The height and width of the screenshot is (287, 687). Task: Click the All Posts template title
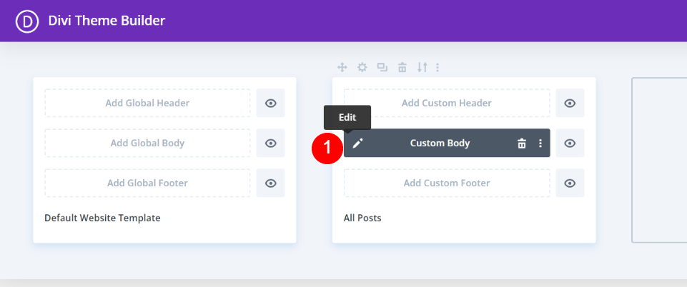[x=362, y=218]
